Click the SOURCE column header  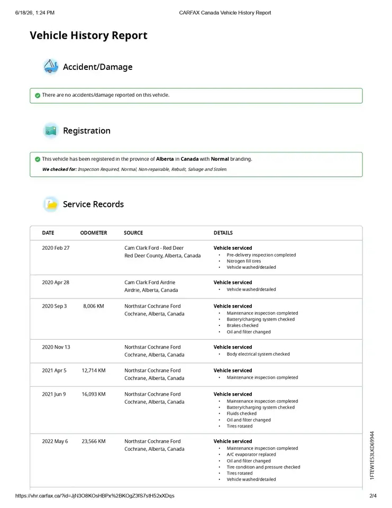pos(133,233)
